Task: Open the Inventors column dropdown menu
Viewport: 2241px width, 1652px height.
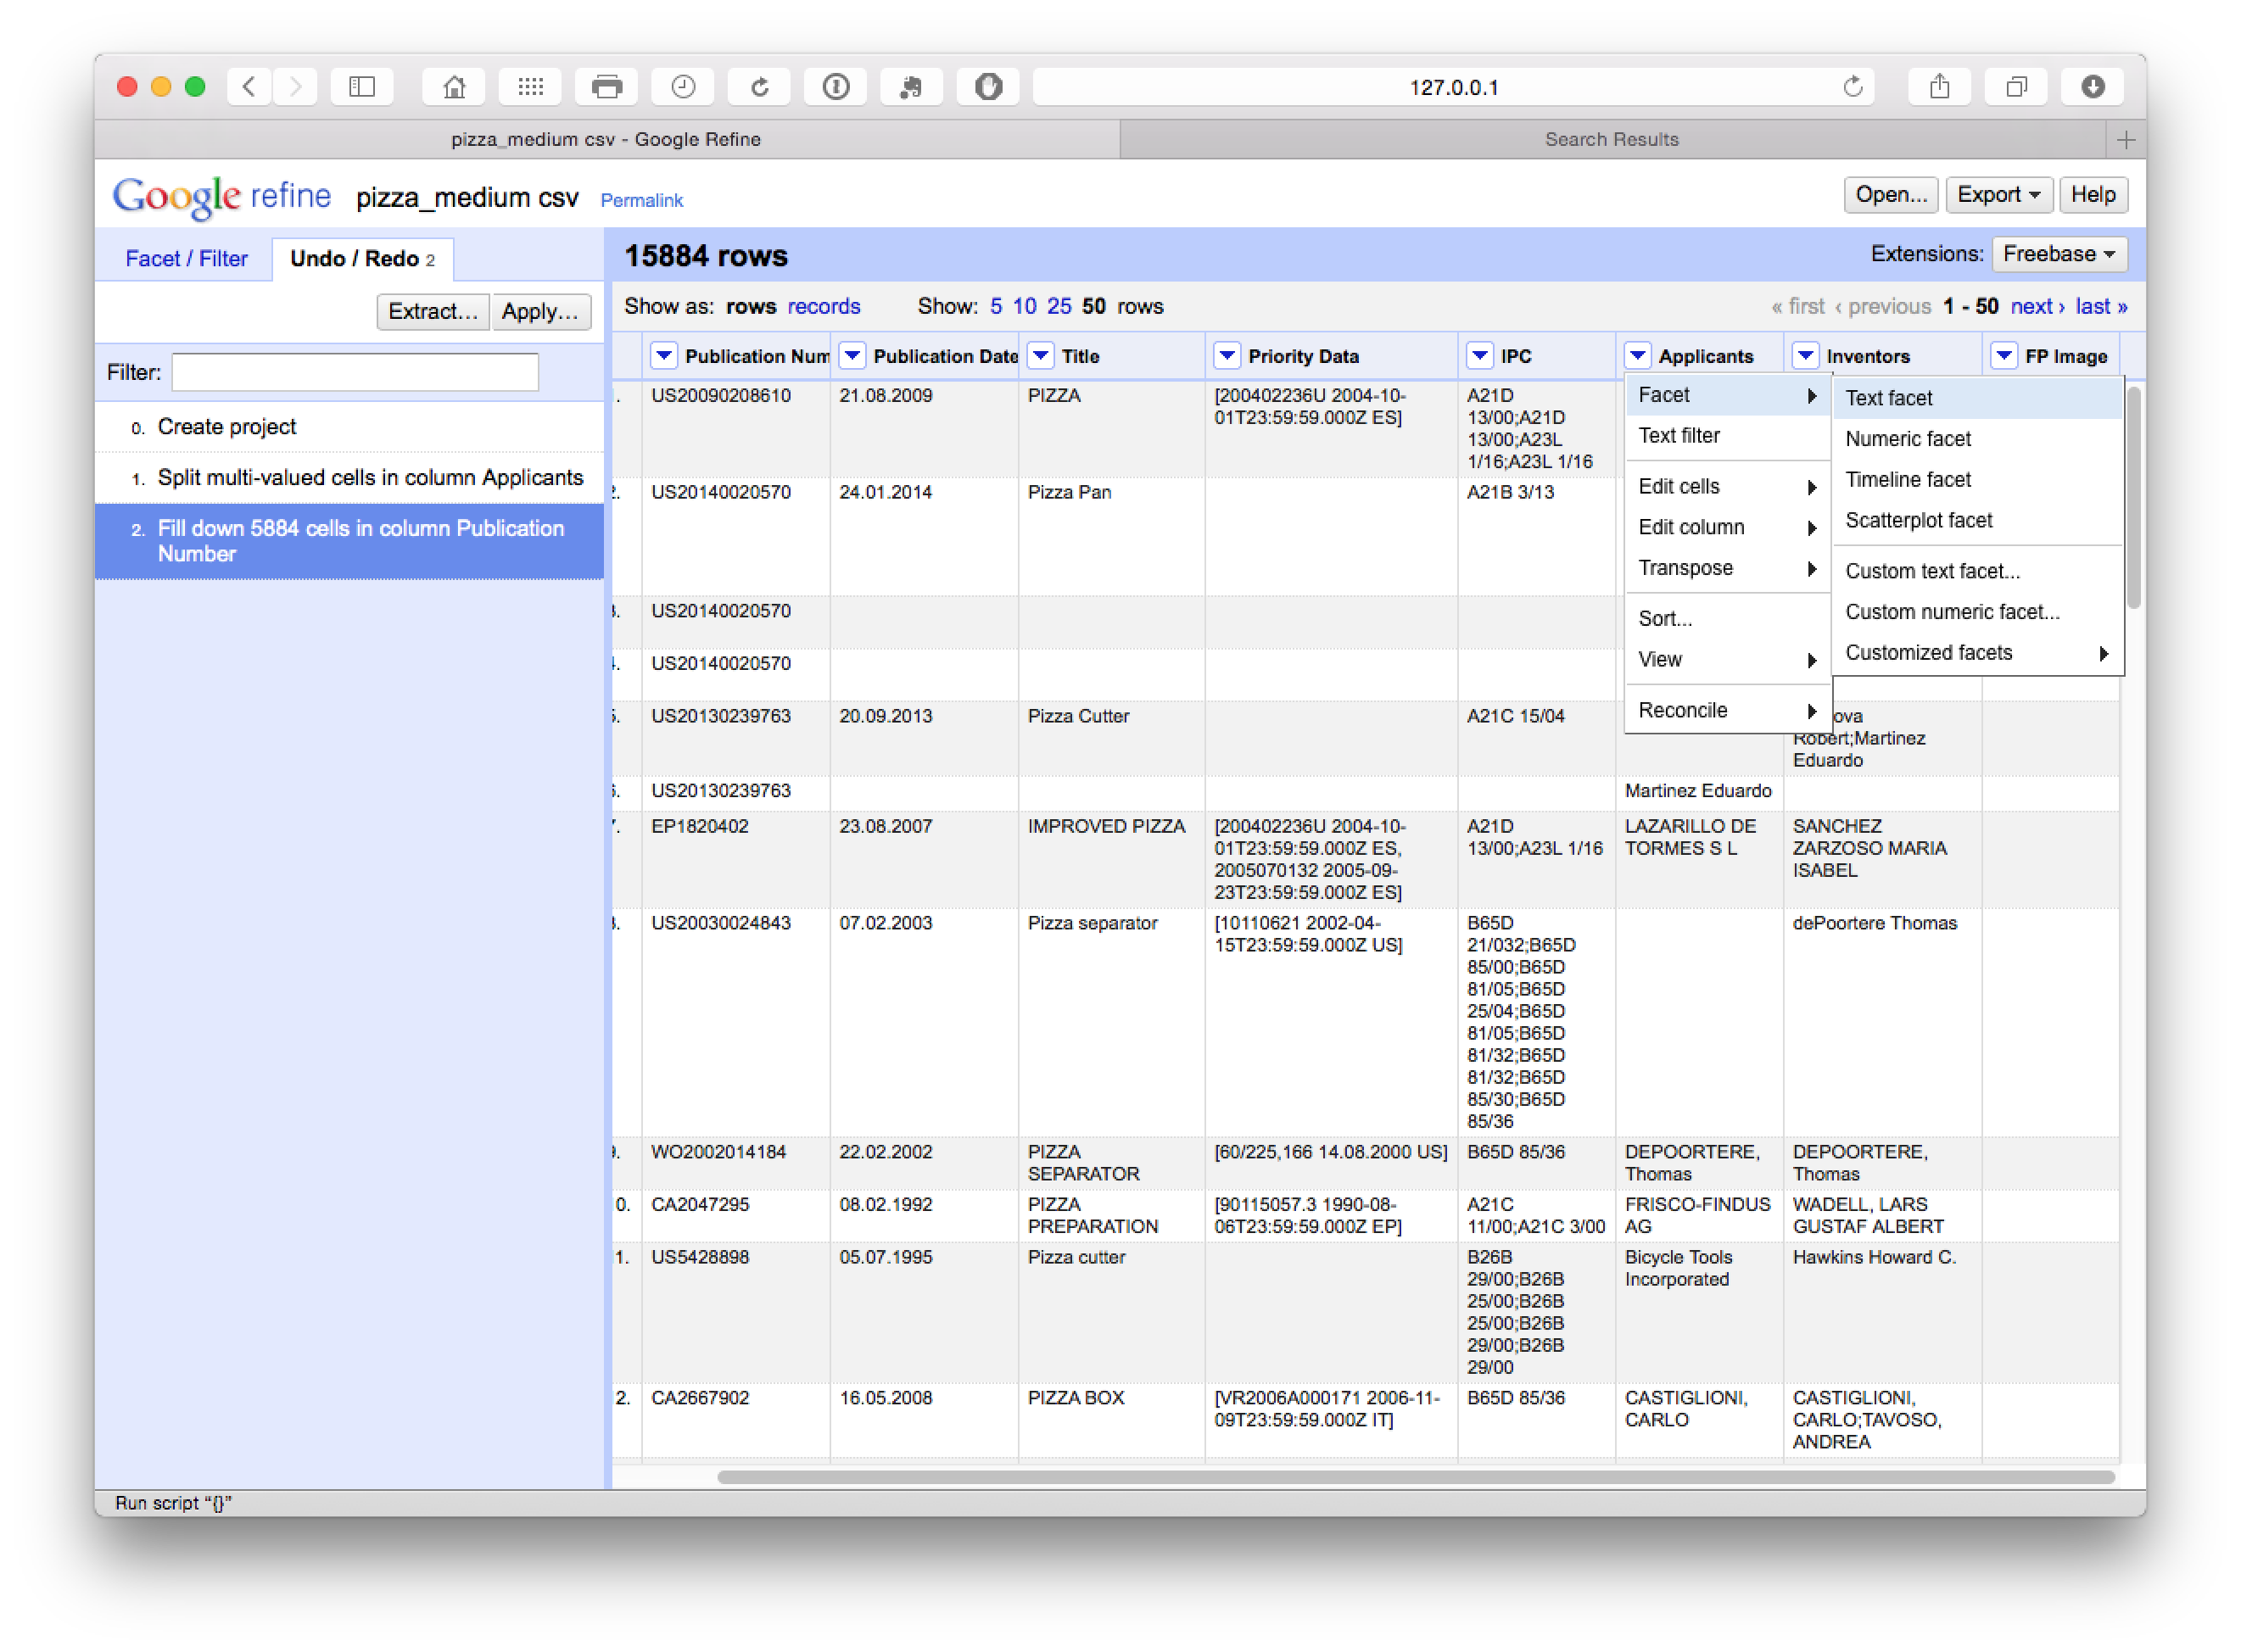Action: (1805, 356)
